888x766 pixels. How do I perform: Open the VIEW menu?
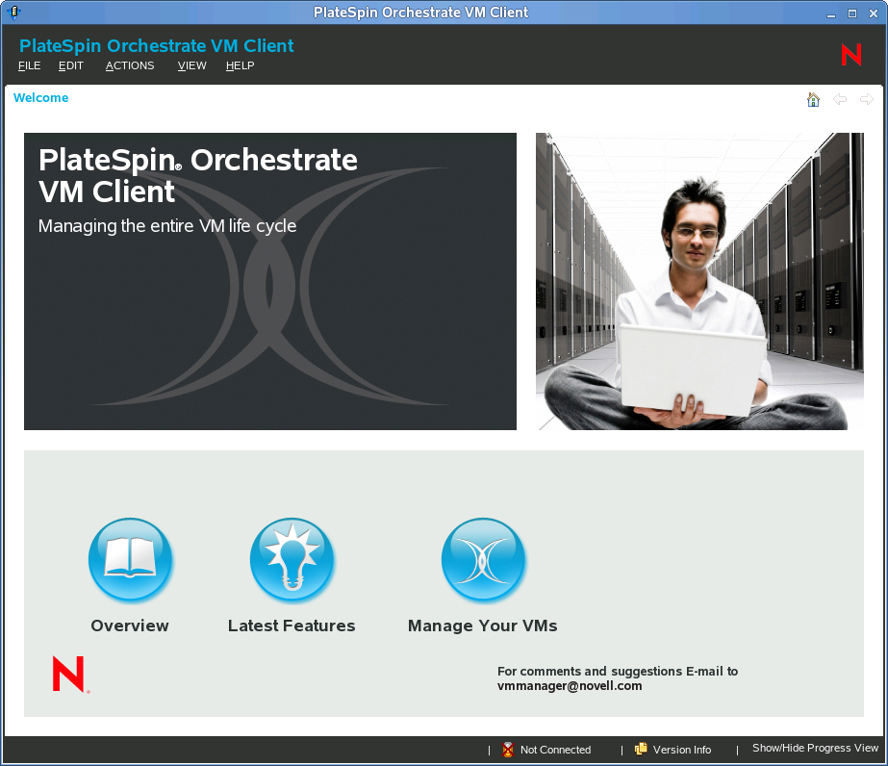[192, 65]
